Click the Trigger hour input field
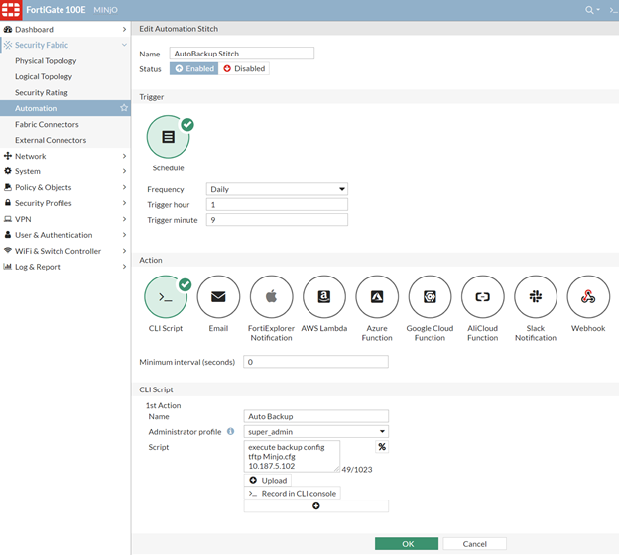619x555 pixels. 277,205
